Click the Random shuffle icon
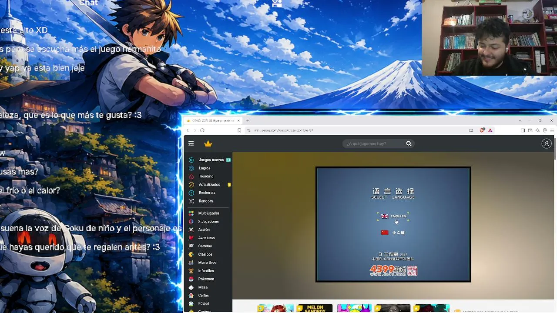Image resolution: width=557 pixels, height=313 pixels. pos(191,201)
